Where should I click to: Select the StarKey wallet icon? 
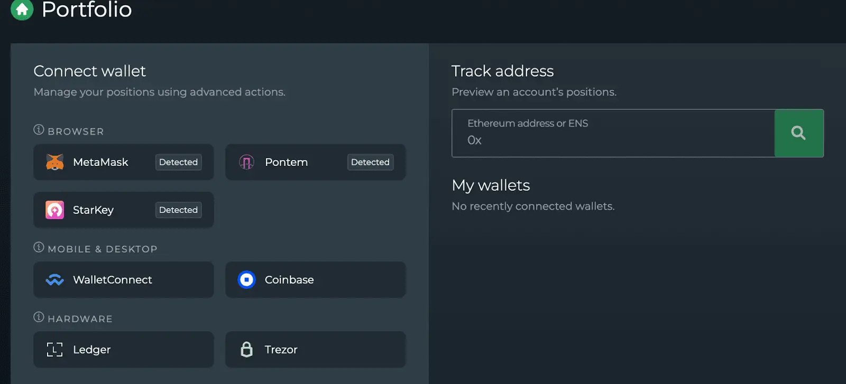tap(54, 210)
